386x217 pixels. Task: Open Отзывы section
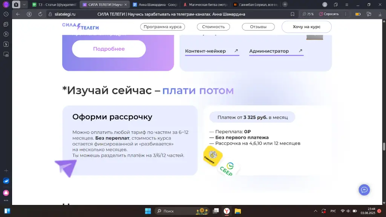(258, 27)
